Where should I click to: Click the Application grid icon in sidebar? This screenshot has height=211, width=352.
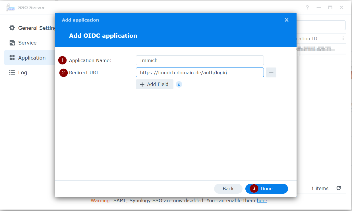(12, 58)
